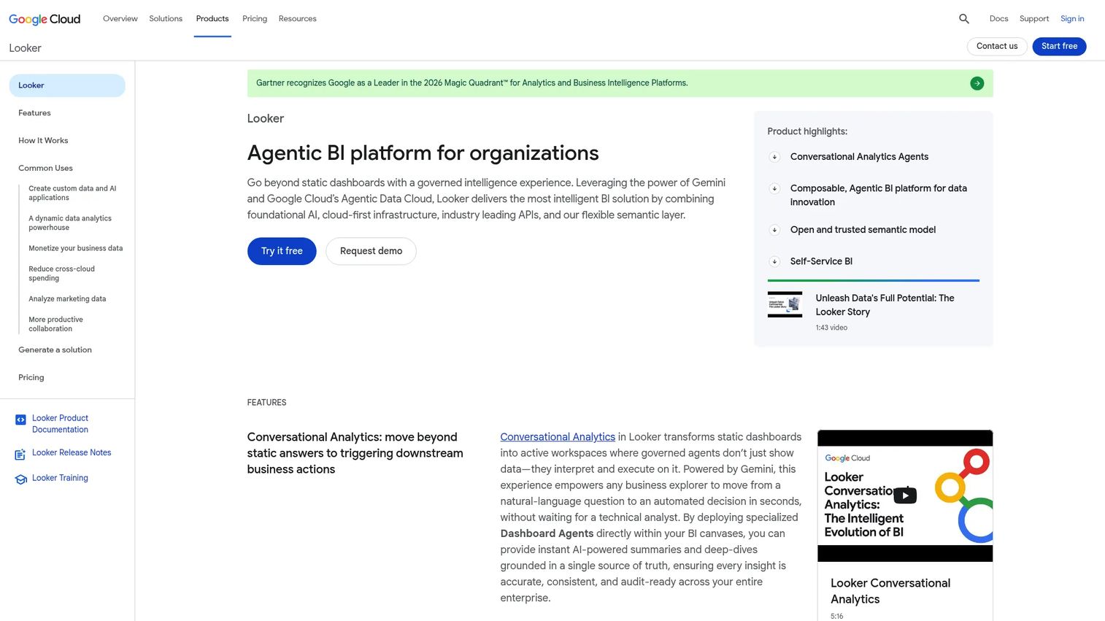Click the Google Cloud logo
1105x621 pixels.
click(x=45, y=19)
